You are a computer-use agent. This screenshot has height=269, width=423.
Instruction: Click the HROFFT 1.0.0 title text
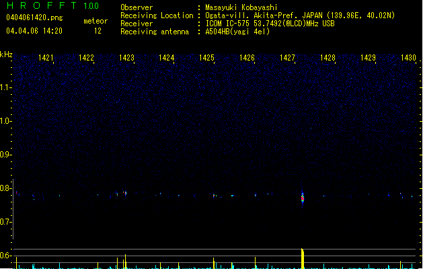tap(53, 5)
